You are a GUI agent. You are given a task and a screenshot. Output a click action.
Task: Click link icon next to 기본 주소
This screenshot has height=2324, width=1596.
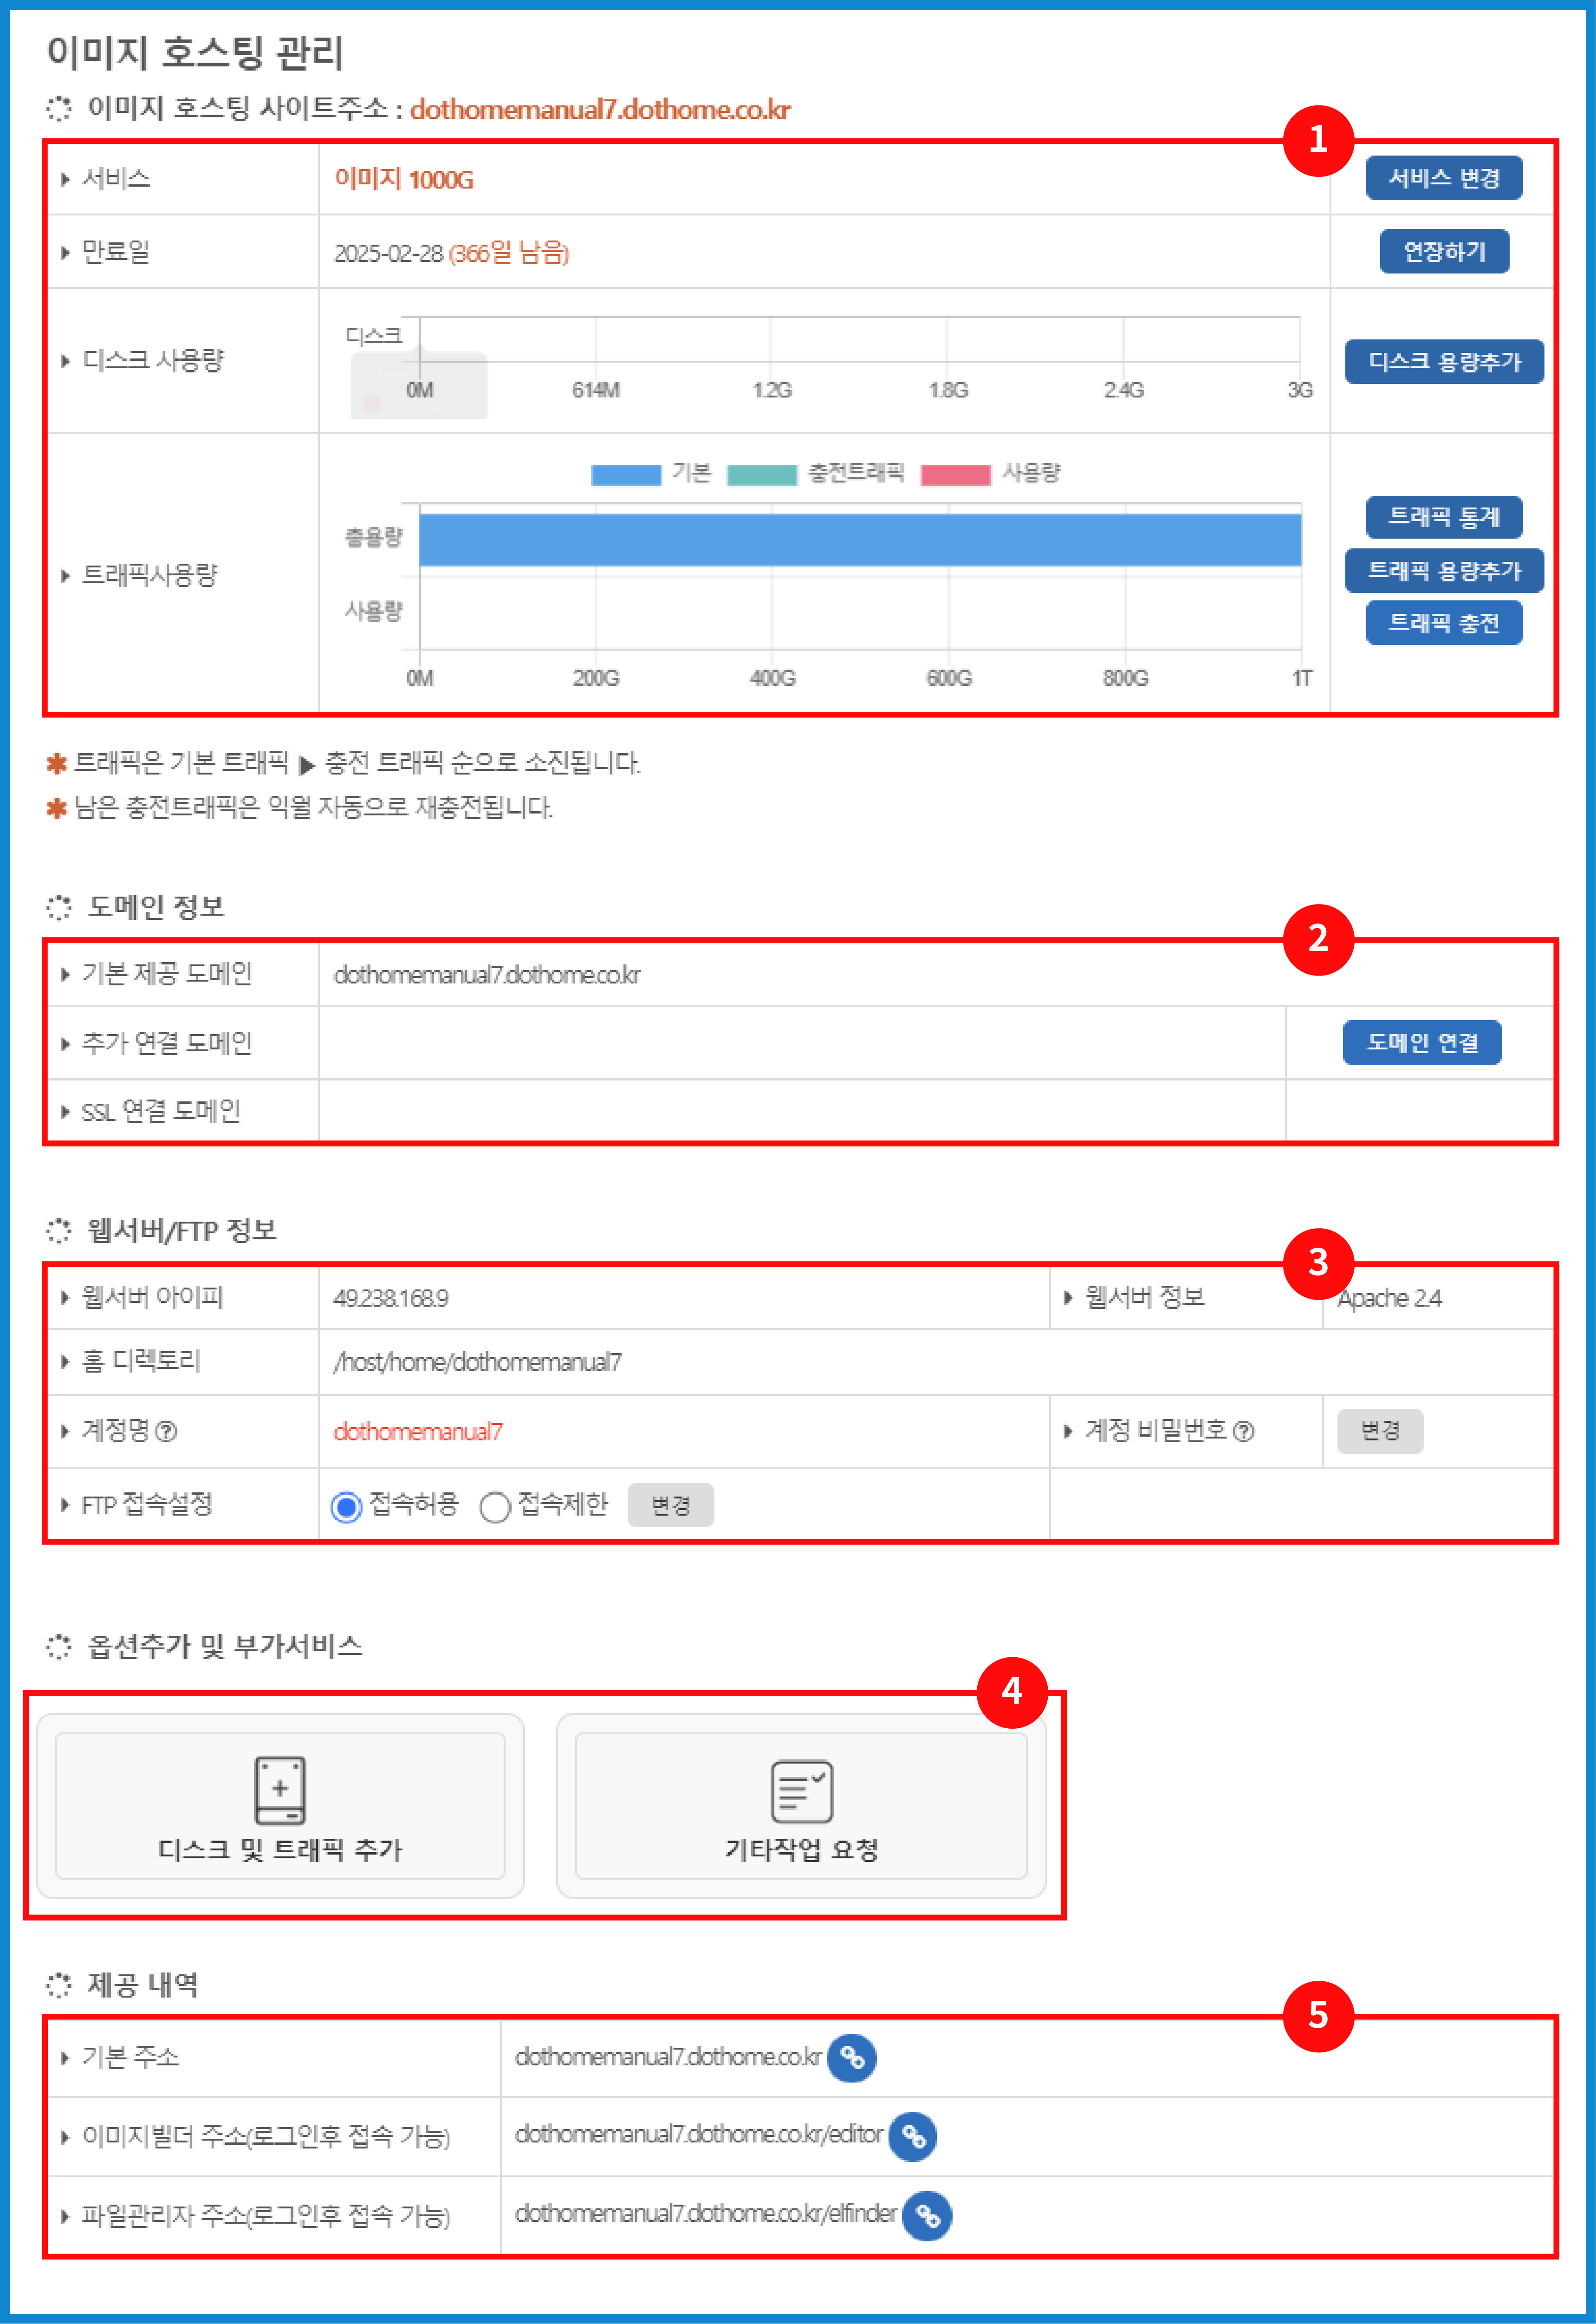(851, 2058)
